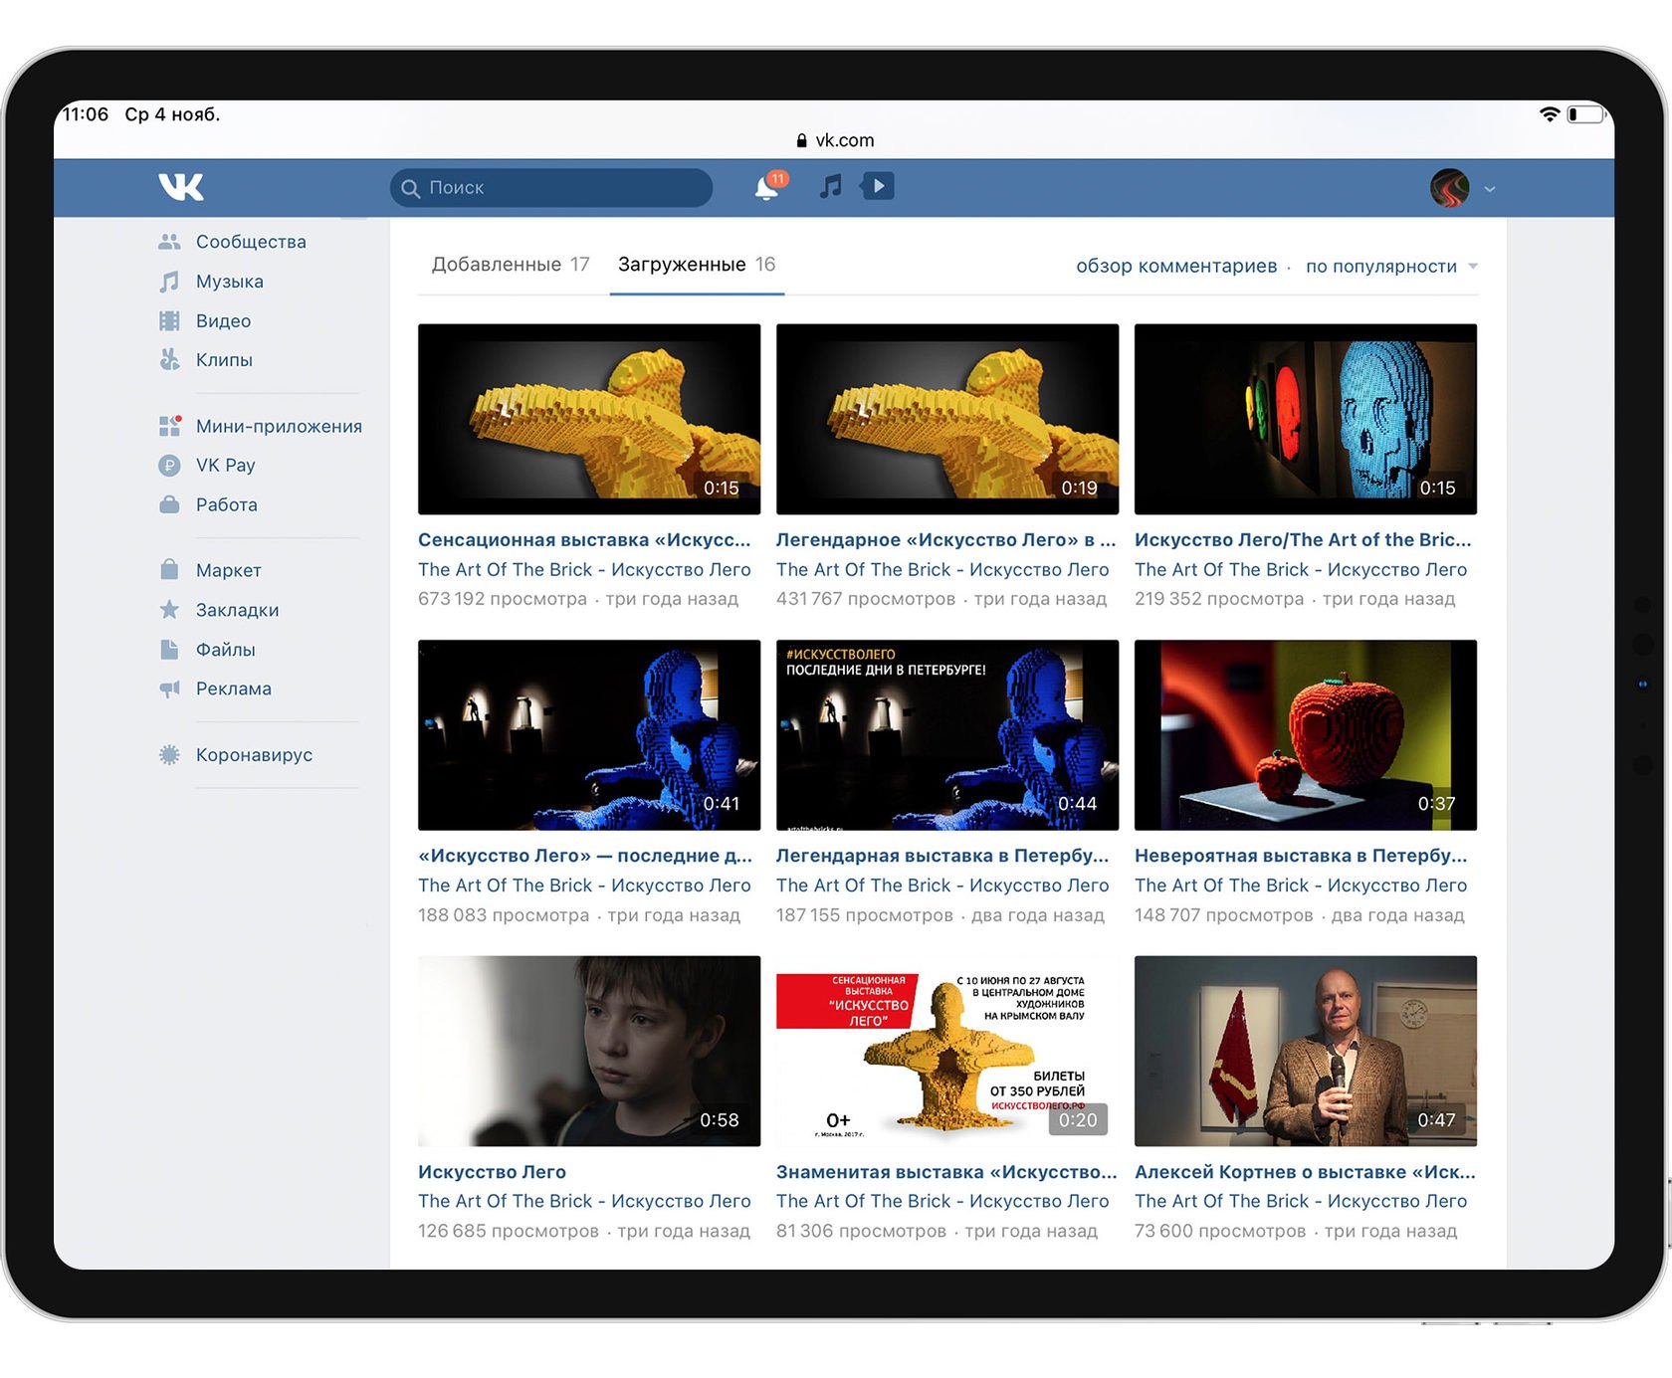Viewport: 1672px width, 1378px height.
Task: Play the 0:19 yellow Lego figure video
Action: (x=947, y=419)
